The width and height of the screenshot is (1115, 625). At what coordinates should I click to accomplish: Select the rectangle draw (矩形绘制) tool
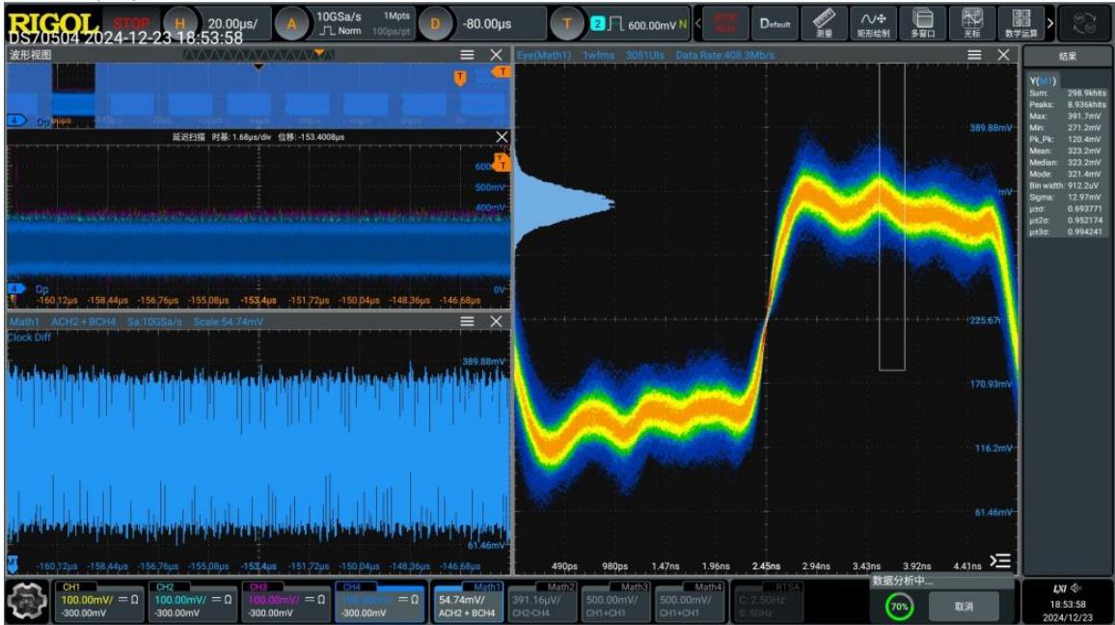(x=873, y=23)
